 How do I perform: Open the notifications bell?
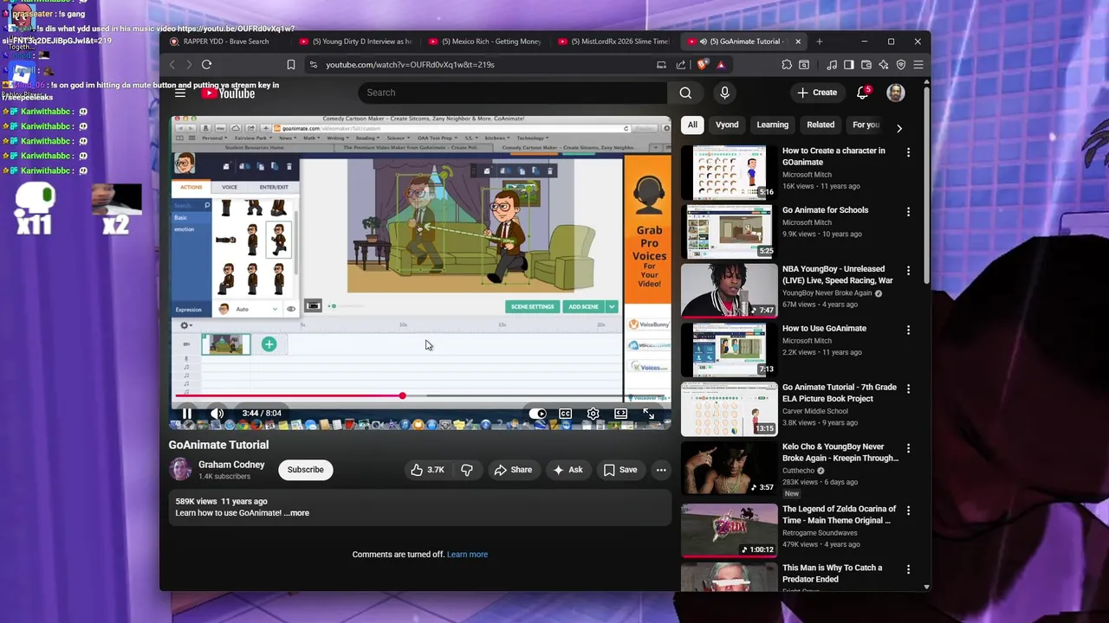coord(862,93)
